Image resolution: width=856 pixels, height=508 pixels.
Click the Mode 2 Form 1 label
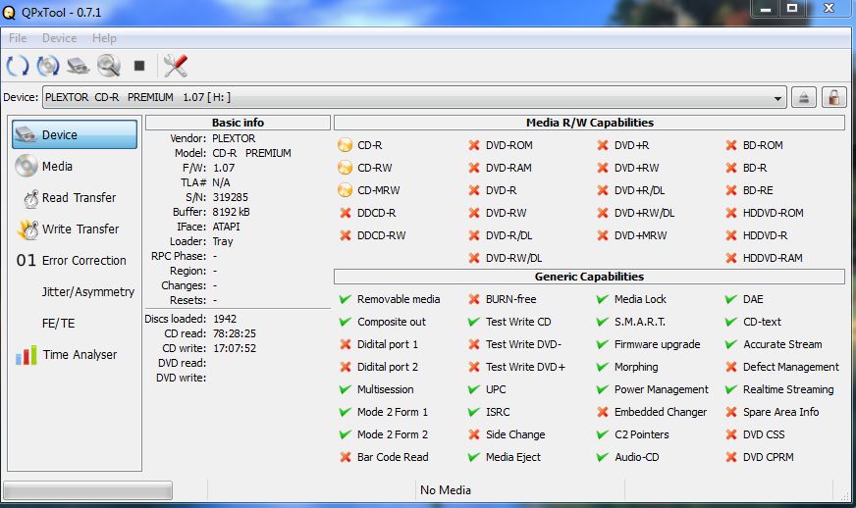pyautogui.click(x=393, y=412)
